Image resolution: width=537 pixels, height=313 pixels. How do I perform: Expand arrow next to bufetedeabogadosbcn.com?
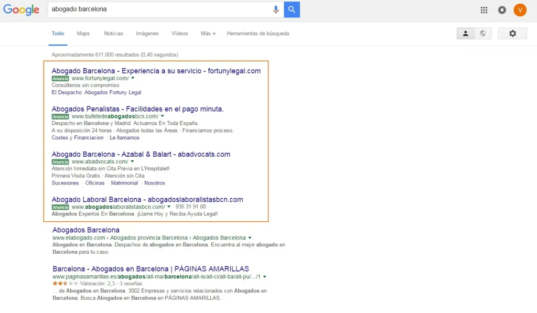click(x=163, y=116)
